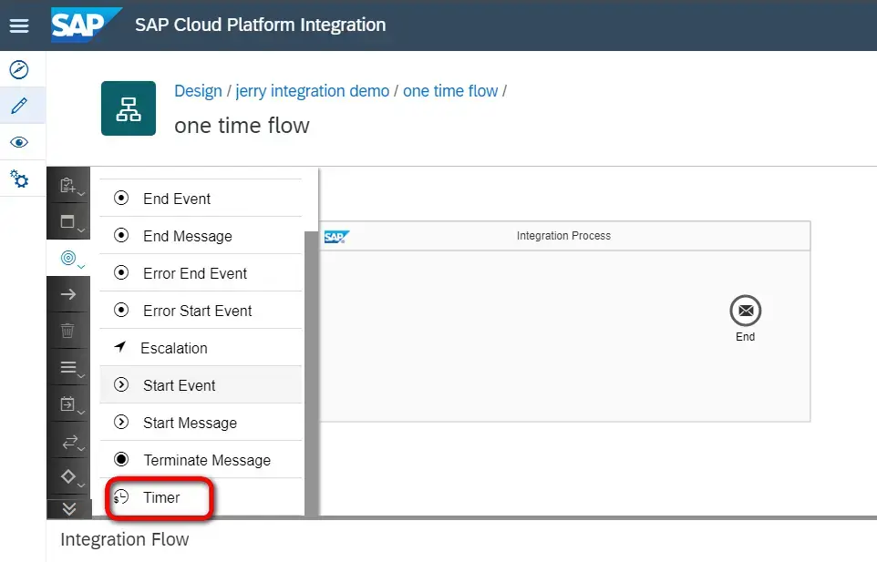Select the delete trash tool in the palette
877x562 pixels.
(68, 330)
